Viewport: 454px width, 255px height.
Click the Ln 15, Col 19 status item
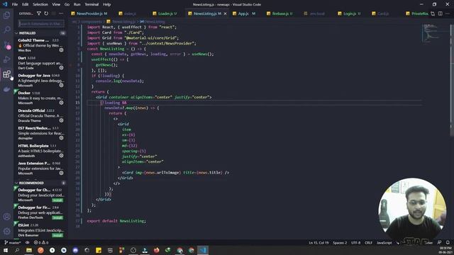tap(319, 242)
